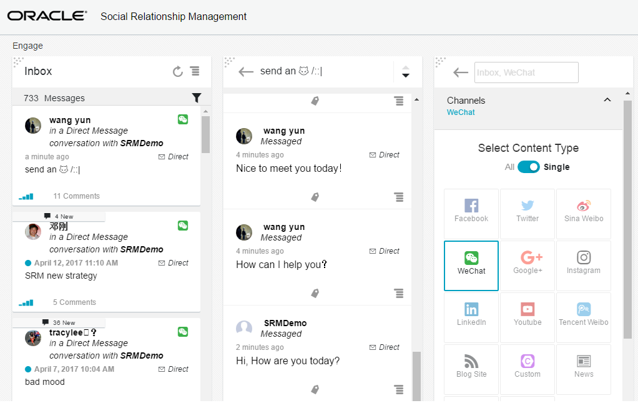
Task: Select the Facebook content type
Action: pyautogui.click(x=471, y=214)
